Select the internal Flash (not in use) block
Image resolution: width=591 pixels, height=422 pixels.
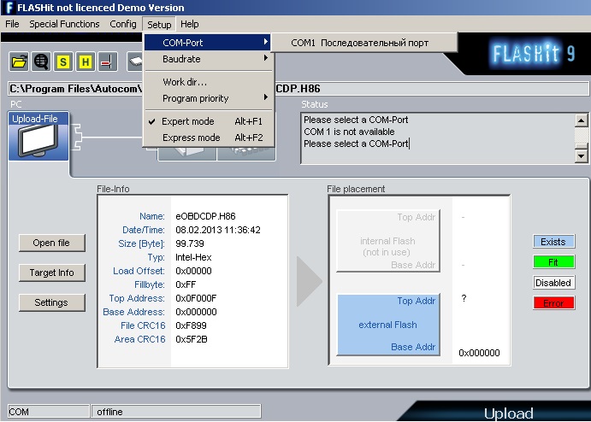tap(388, 241)
